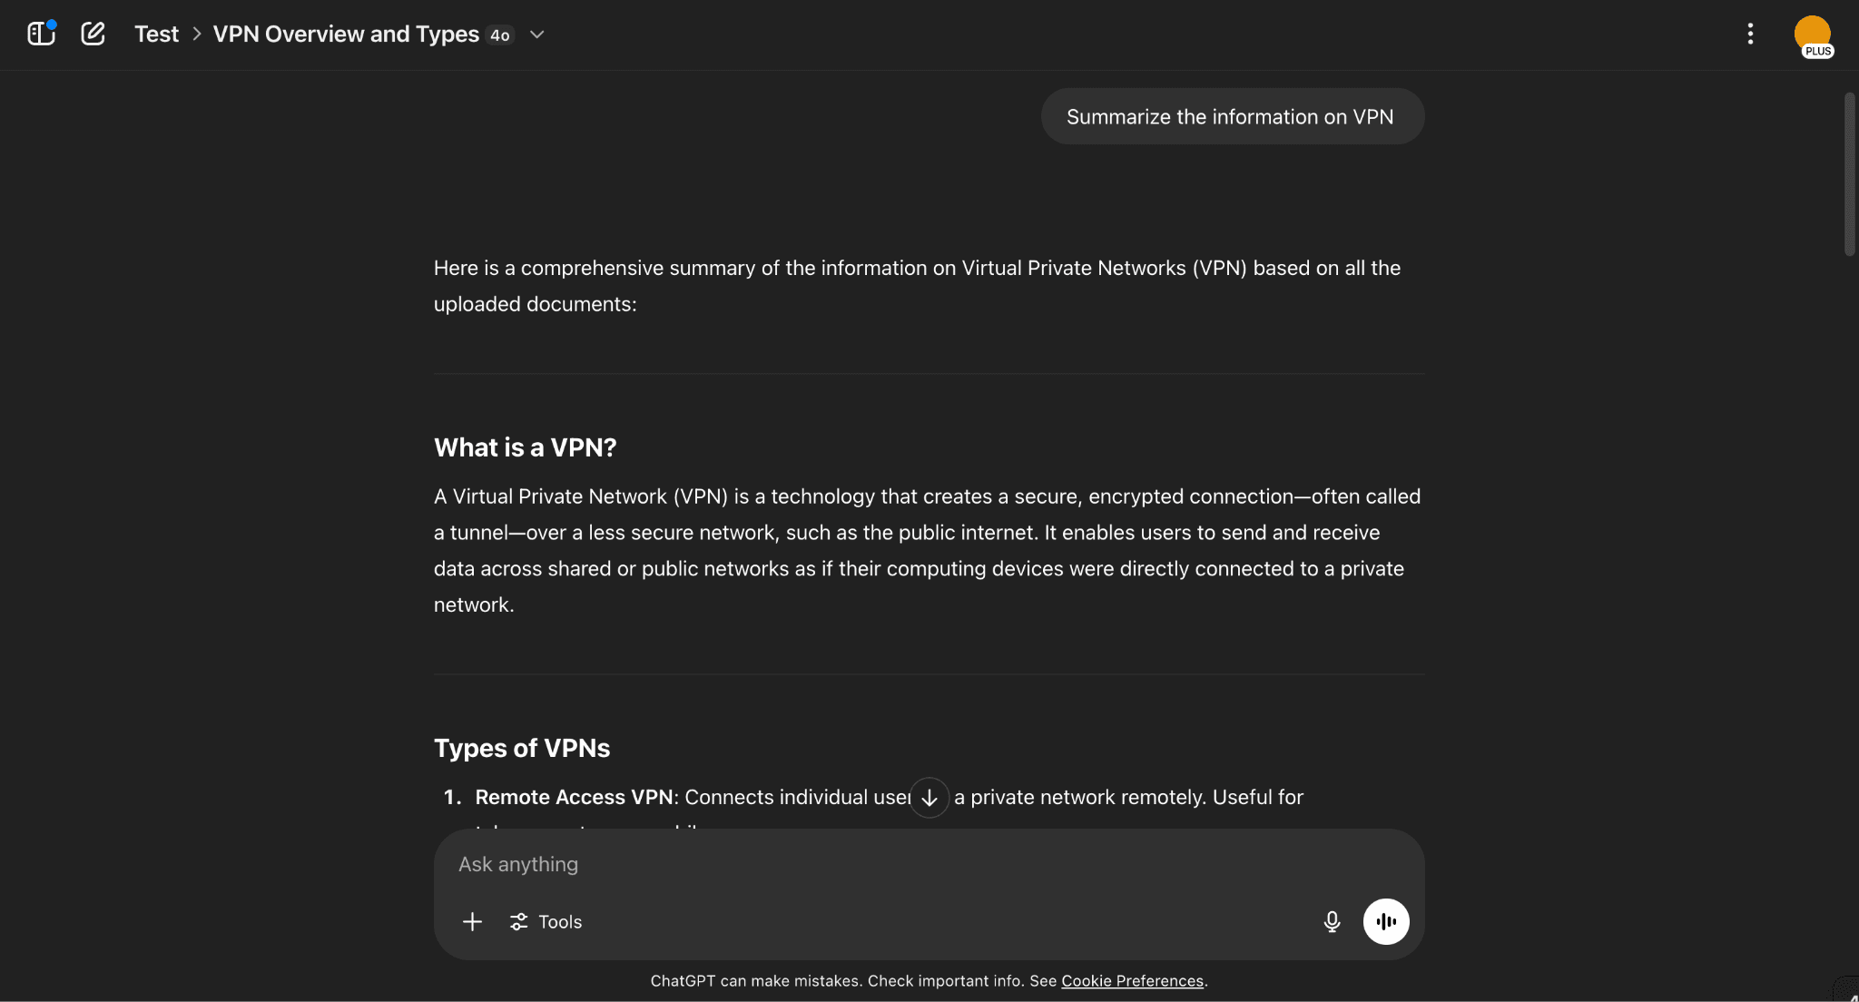The width and height of the screenshot is (1859, 1002).
Task: Click the VPN Overview and Types title
Action: [346, 34]
